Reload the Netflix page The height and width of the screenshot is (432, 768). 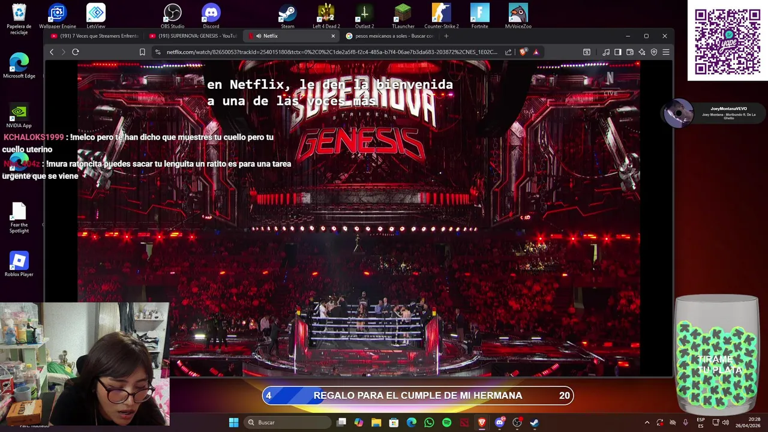point(76,52)
